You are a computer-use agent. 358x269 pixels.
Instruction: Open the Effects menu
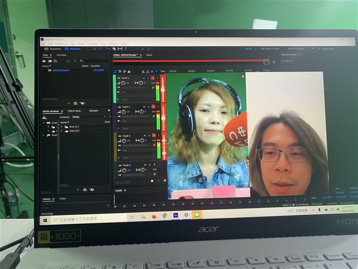[81, 43]
